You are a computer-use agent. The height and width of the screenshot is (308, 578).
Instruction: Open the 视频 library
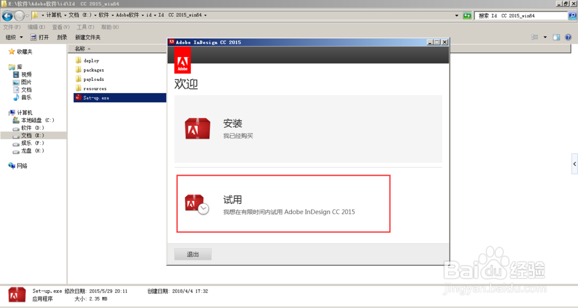pyautogui.click(x=23, y=75)
